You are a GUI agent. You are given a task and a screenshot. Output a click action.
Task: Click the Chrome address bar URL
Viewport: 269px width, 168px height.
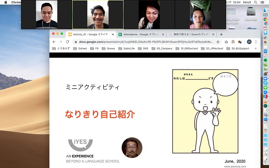click(146, 42)
